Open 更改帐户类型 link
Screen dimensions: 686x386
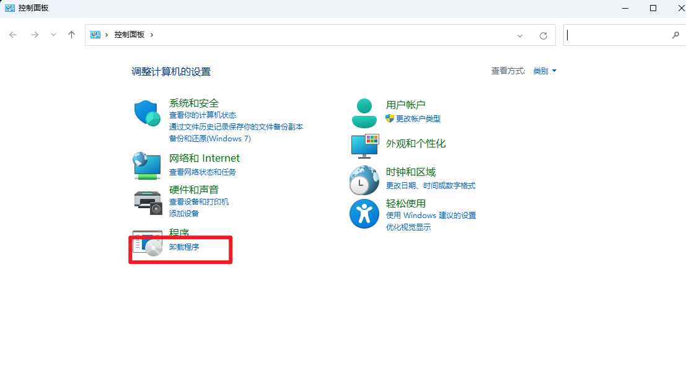(x=418, y=118)
